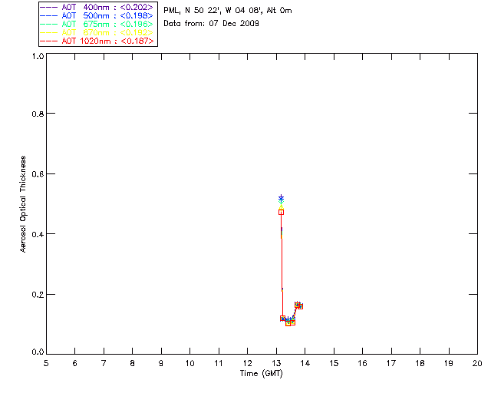Image resolution: width=491 pixels, height=393 pixels.
Task: Click the x-axis tick label 18
Action: (420, 363)
